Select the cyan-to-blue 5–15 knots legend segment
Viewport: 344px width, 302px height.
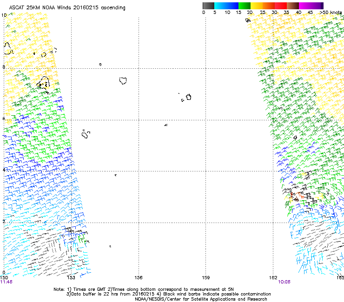point(226,6)
